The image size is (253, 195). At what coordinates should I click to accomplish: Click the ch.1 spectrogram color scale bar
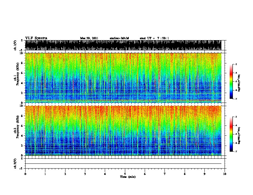coord(231,82)
